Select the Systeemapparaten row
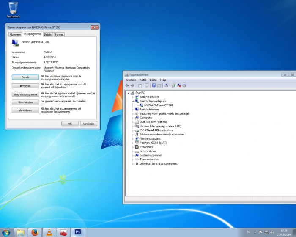296x237 pixels. (151, 155)
